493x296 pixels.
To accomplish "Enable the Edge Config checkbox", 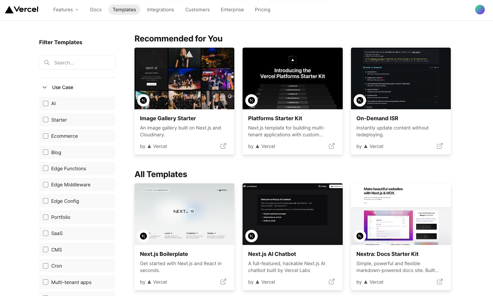I will [46, 201].
